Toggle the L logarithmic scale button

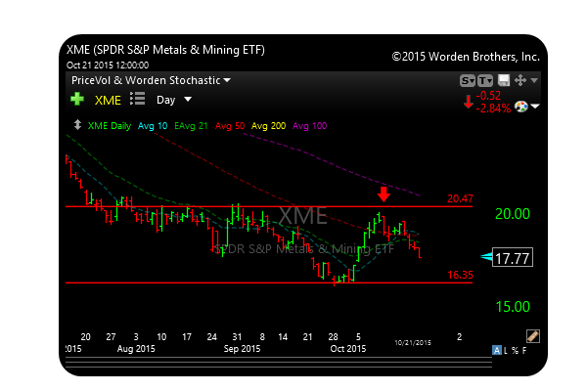point(506,351)
